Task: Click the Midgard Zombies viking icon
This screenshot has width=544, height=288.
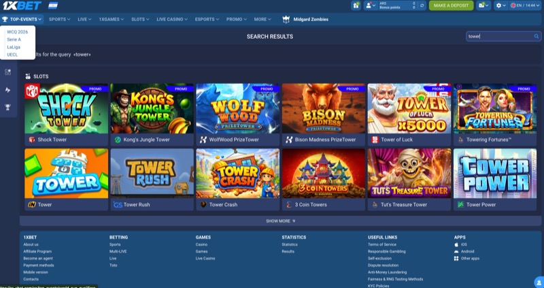Action: 286,20
